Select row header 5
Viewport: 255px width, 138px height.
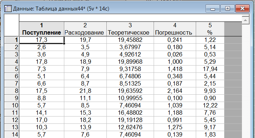coord(12,69)
